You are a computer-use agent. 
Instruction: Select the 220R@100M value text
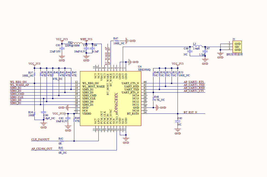tap(72, 46)
